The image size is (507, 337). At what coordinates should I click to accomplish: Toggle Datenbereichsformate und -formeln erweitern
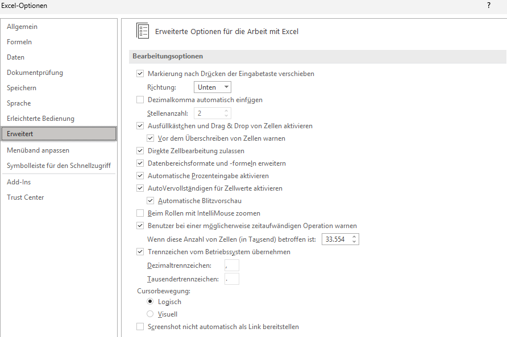pos(140,163)
